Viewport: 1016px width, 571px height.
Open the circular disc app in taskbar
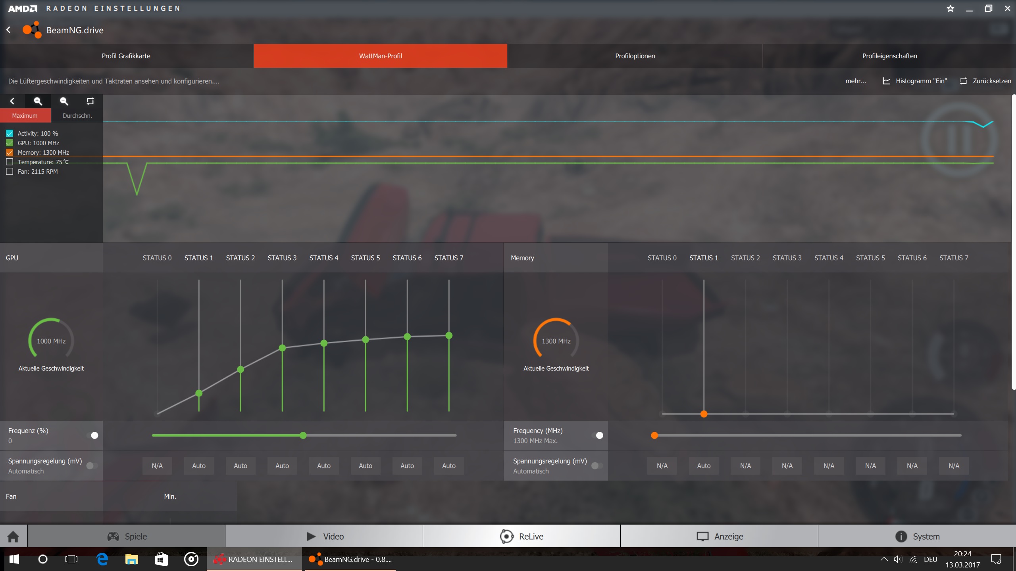click(191, 559)
